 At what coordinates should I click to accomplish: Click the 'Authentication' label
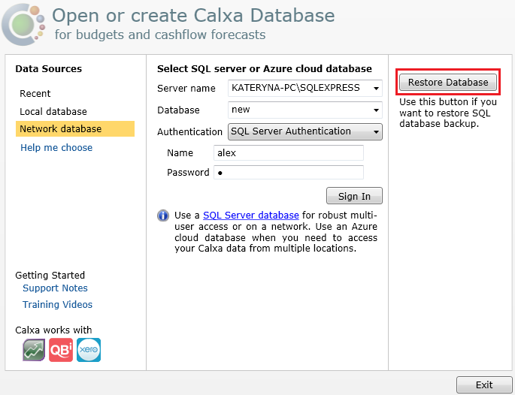[190, 132]
